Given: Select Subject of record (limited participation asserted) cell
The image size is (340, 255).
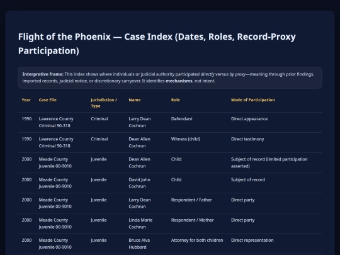Looking at the screenshot, I should click(x=269, y=162).
